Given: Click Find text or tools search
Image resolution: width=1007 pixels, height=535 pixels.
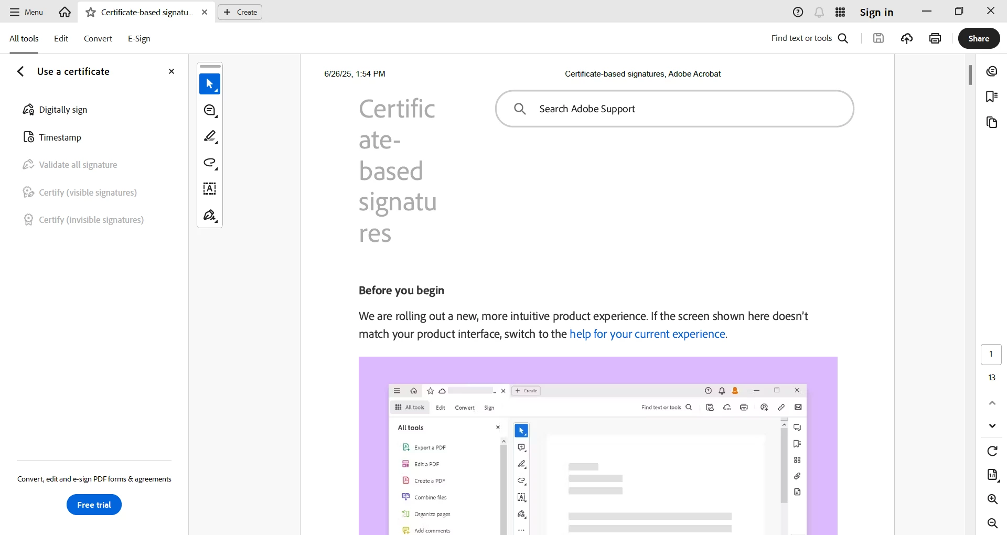Looking at the screenshot, I should [x=810, y=38].
